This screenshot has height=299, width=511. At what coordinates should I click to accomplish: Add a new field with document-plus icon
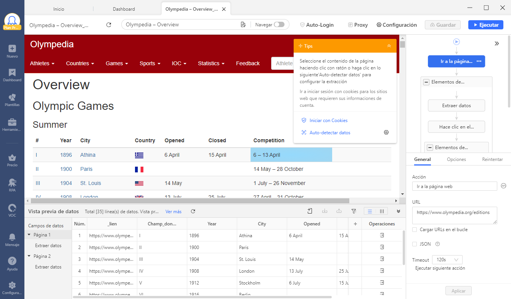coord(310,211)
